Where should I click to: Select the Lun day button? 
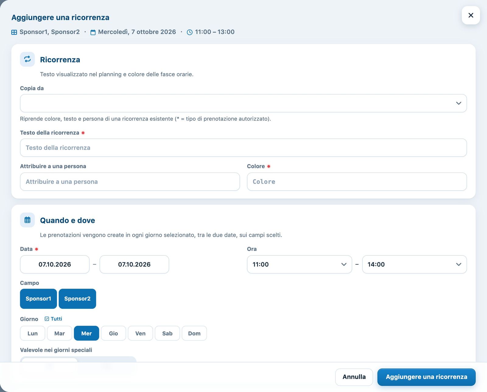click(33, 333)
